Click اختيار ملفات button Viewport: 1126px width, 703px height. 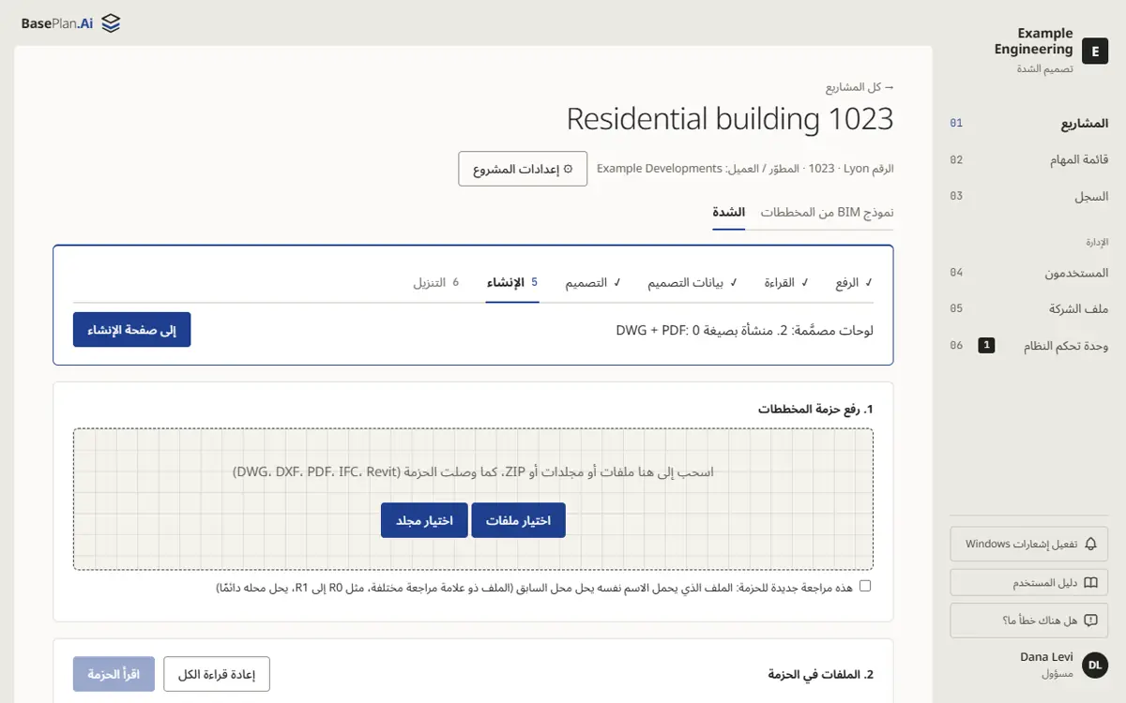[519, 520]
